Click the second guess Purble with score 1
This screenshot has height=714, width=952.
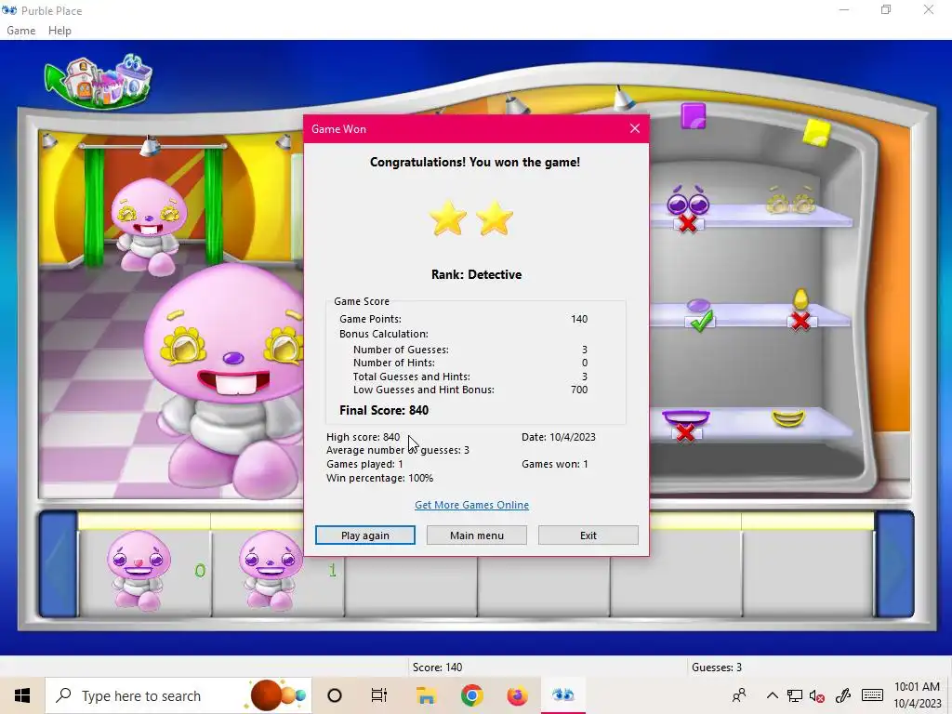tap(271, 570)
